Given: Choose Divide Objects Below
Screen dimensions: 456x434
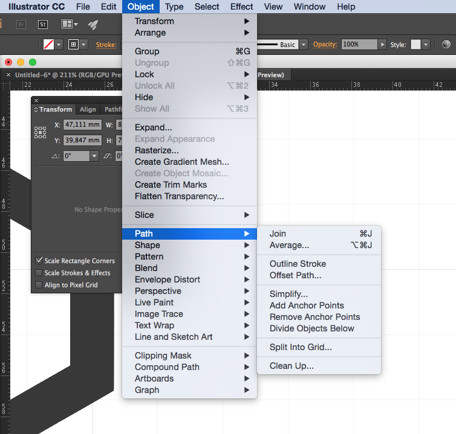Looking at the screenshot, I should pyautogui.click(x=319, y=328).
